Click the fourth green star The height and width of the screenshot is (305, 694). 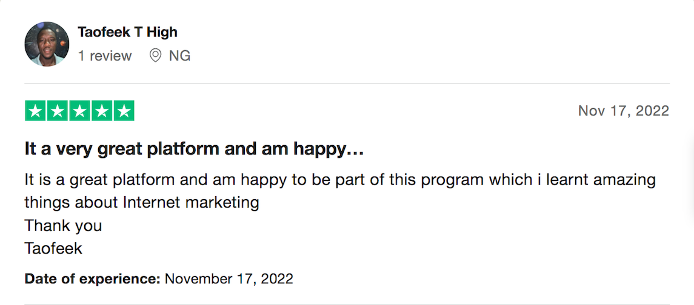click(102, 111)
